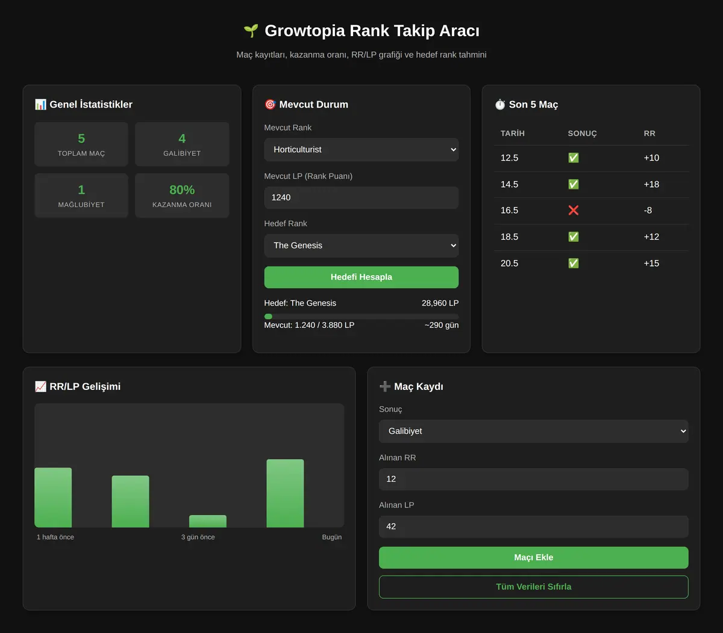723x633 pixels.
Task: Click the red cross icon in the 16.5 row
Action: (x=574, y=210)
